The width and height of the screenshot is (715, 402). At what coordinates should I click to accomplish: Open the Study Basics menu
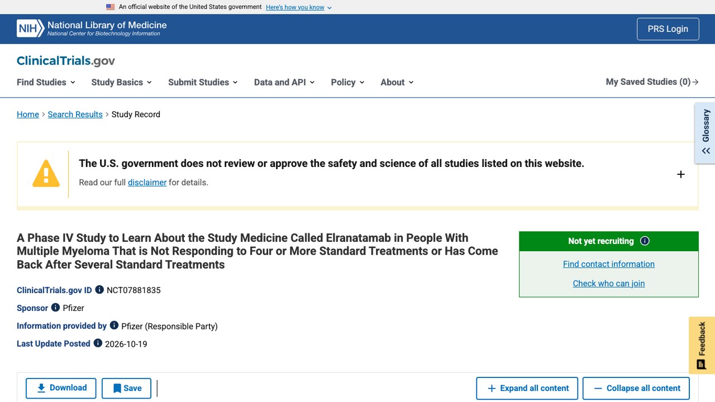(122, 82)
